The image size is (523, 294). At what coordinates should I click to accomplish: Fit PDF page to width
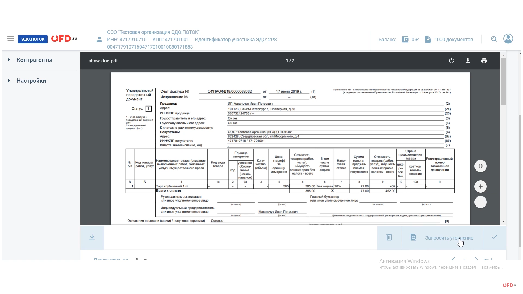[x=480, y=166]
